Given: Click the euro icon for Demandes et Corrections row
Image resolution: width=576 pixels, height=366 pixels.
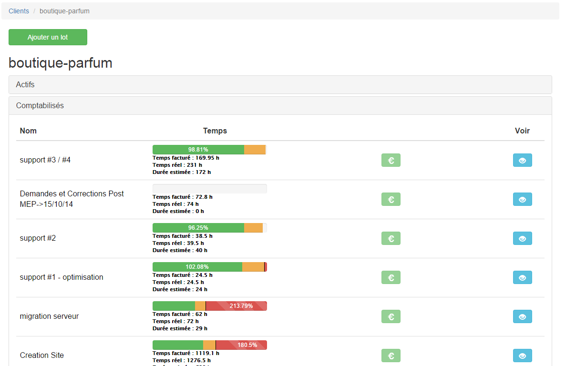Looking at the screenshot, I should coord(391,200).
